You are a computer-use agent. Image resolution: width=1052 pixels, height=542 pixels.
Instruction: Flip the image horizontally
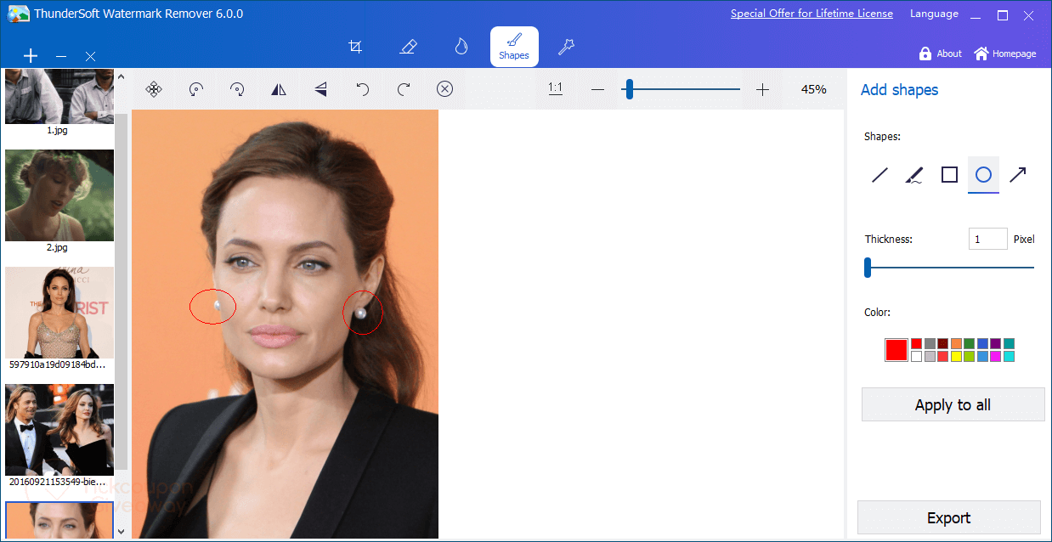[279, 89]
